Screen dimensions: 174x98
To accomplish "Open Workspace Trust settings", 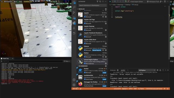I will [153, 2].
